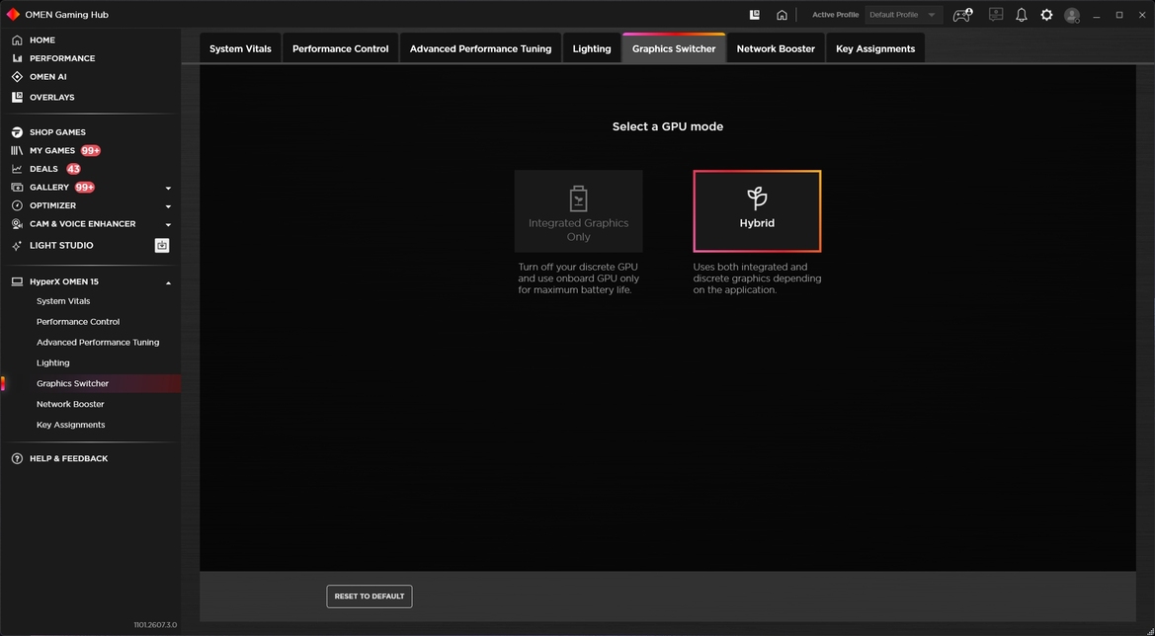1155x636 pixels.
Task: Click LIGHT STUDIO download icon
Action: click(x=162, y=245)
